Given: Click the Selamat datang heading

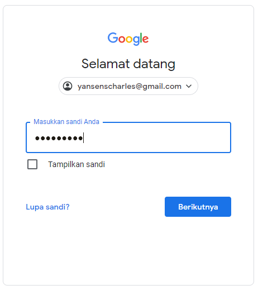Looking at the screenshot, I should tap(128, 64).
